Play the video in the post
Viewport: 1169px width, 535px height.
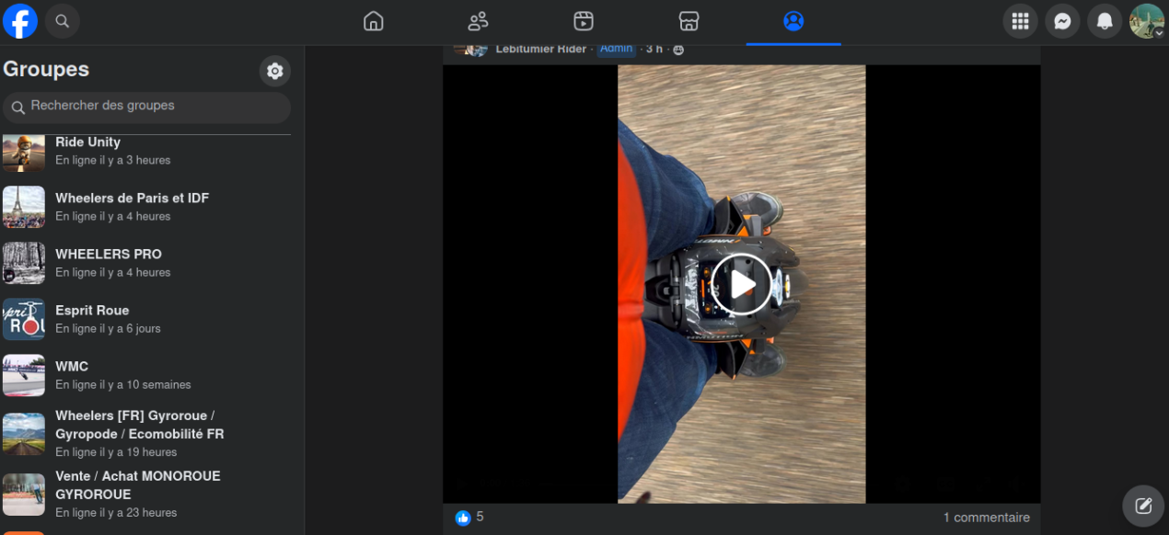pyautogui.click(x=741, y=284)
